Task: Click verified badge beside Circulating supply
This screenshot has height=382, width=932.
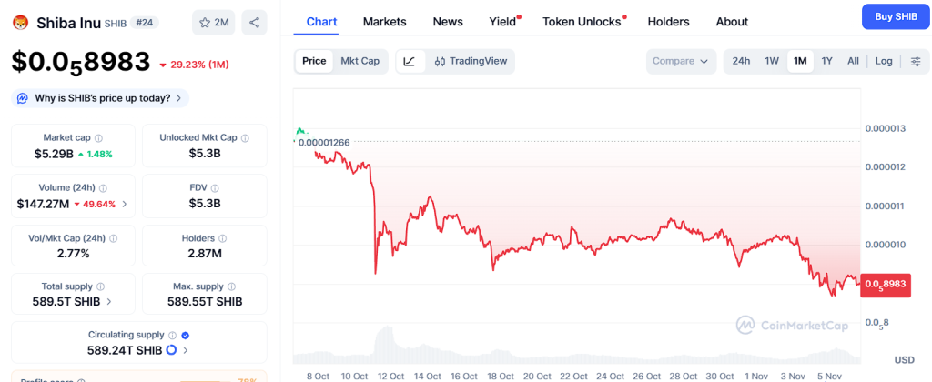Action: click(185, 335)
